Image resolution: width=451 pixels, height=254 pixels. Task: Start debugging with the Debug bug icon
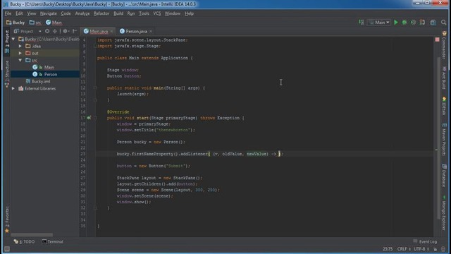[x=404, y=23]
